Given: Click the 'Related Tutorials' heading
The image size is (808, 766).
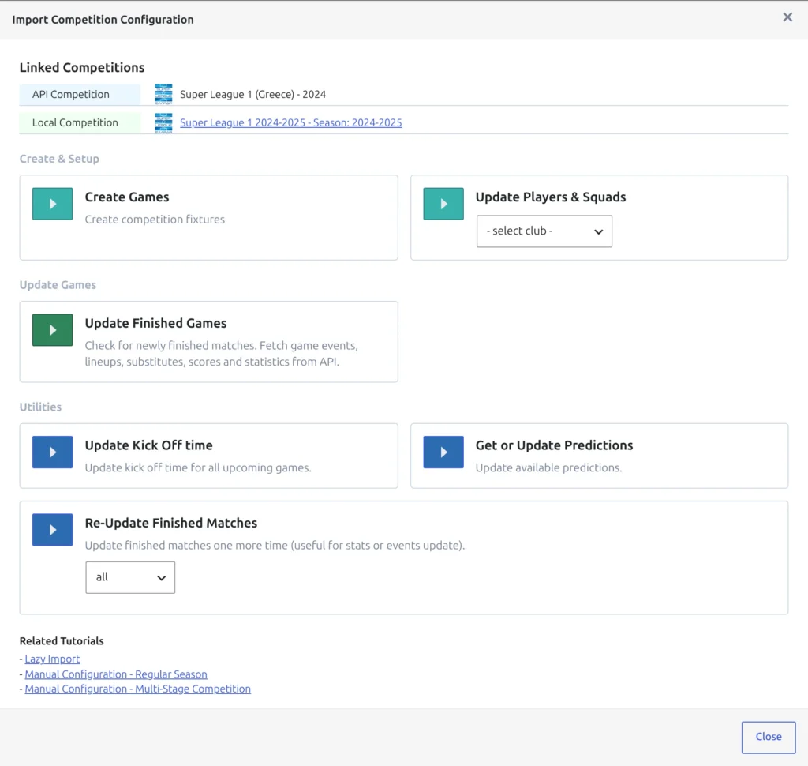Looking at the screenshot, I should point(62,641).
